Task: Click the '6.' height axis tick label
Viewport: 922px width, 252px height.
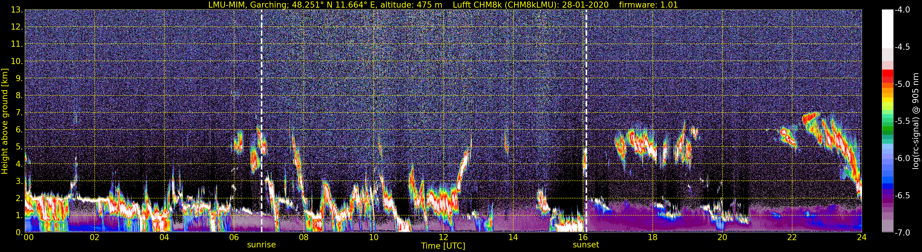Action: pos(19,130)
